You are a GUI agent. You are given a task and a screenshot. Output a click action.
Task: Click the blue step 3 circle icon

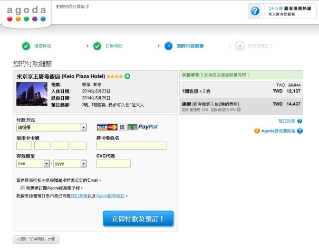tap(168, 46)
